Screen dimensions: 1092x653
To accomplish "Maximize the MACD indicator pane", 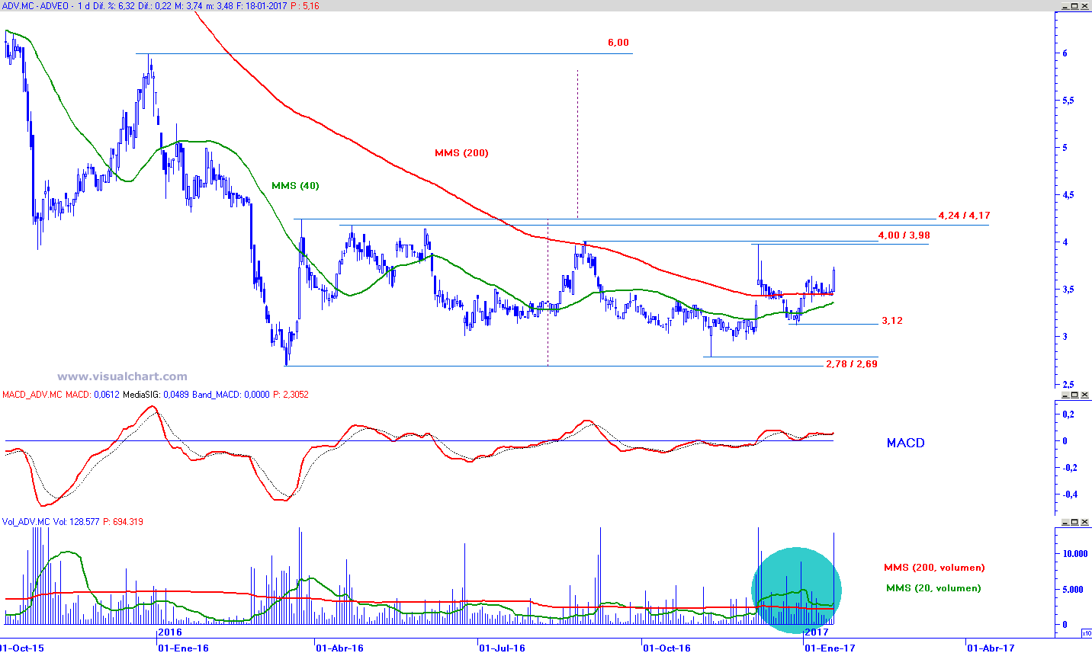I will coord(1075,395).
